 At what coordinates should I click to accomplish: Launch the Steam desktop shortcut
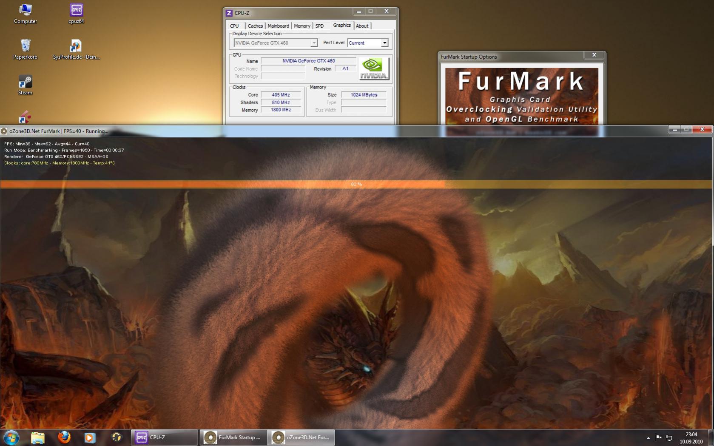[x=25, y=85]
